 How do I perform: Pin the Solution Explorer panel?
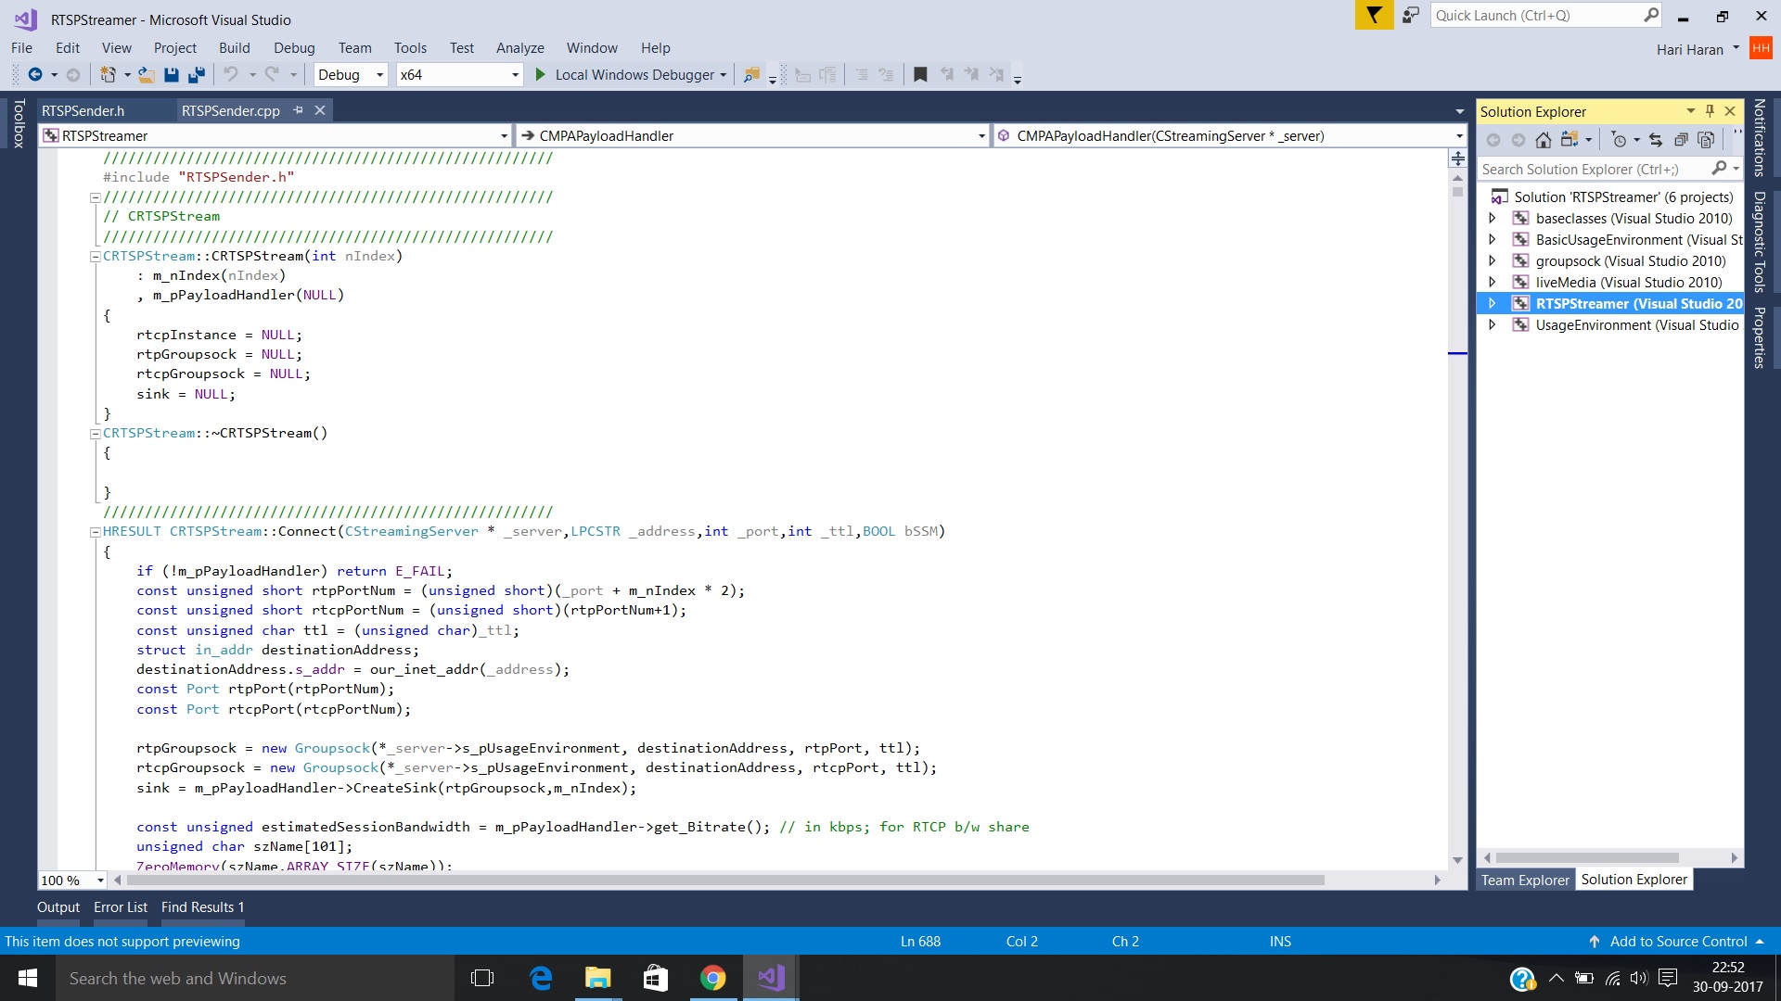(x=1710, y=111)
